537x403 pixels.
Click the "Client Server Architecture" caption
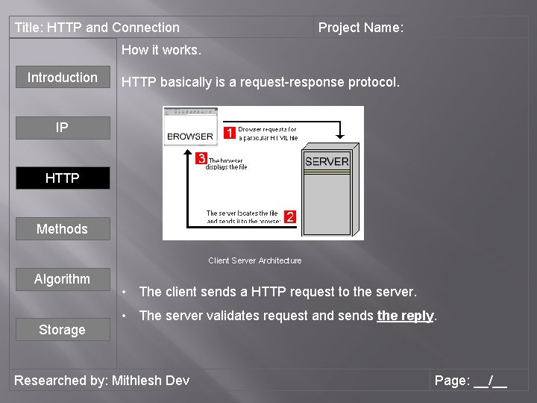coord(255,260)
